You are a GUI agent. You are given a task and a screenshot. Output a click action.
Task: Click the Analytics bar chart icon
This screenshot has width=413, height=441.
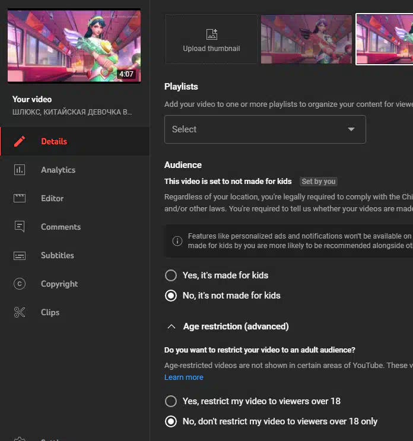click(x=20, y=170)
